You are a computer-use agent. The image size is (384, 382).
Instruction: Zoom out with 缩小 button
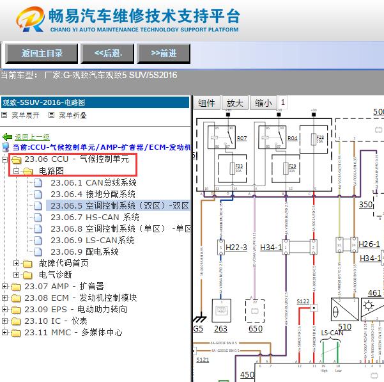pos(263,103)
